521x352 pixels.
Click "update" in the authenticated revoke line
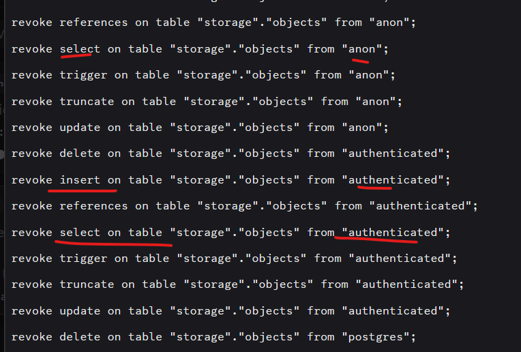click(80, 310)
